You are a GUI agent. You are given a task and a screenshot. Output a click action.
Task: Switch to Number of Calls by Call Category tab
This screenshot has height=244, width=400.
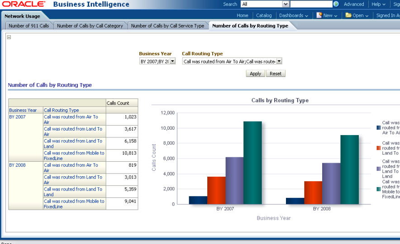[90, 26]
